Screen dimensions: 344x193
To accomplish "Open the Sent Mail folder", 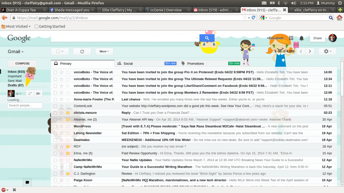I will (15, 81).
